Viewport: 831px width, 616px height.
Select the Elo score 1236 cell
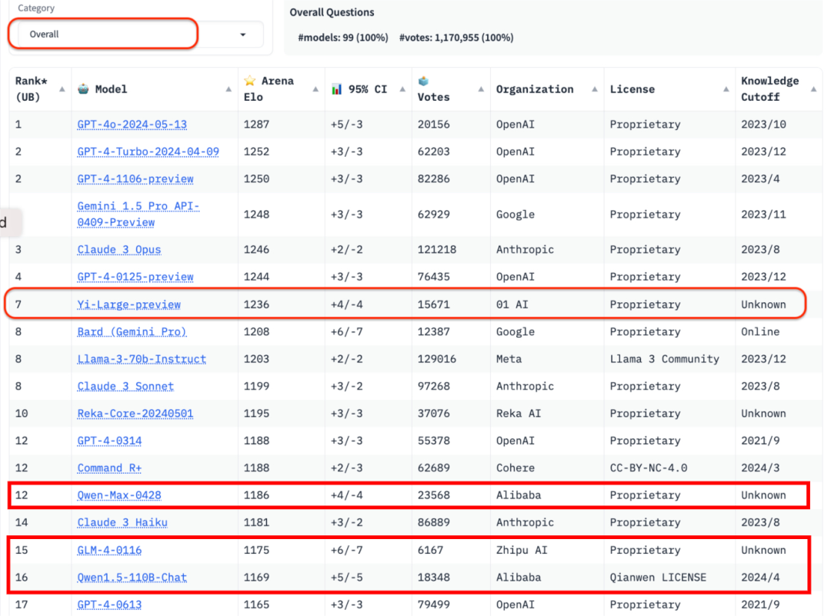tap(256, 305)
